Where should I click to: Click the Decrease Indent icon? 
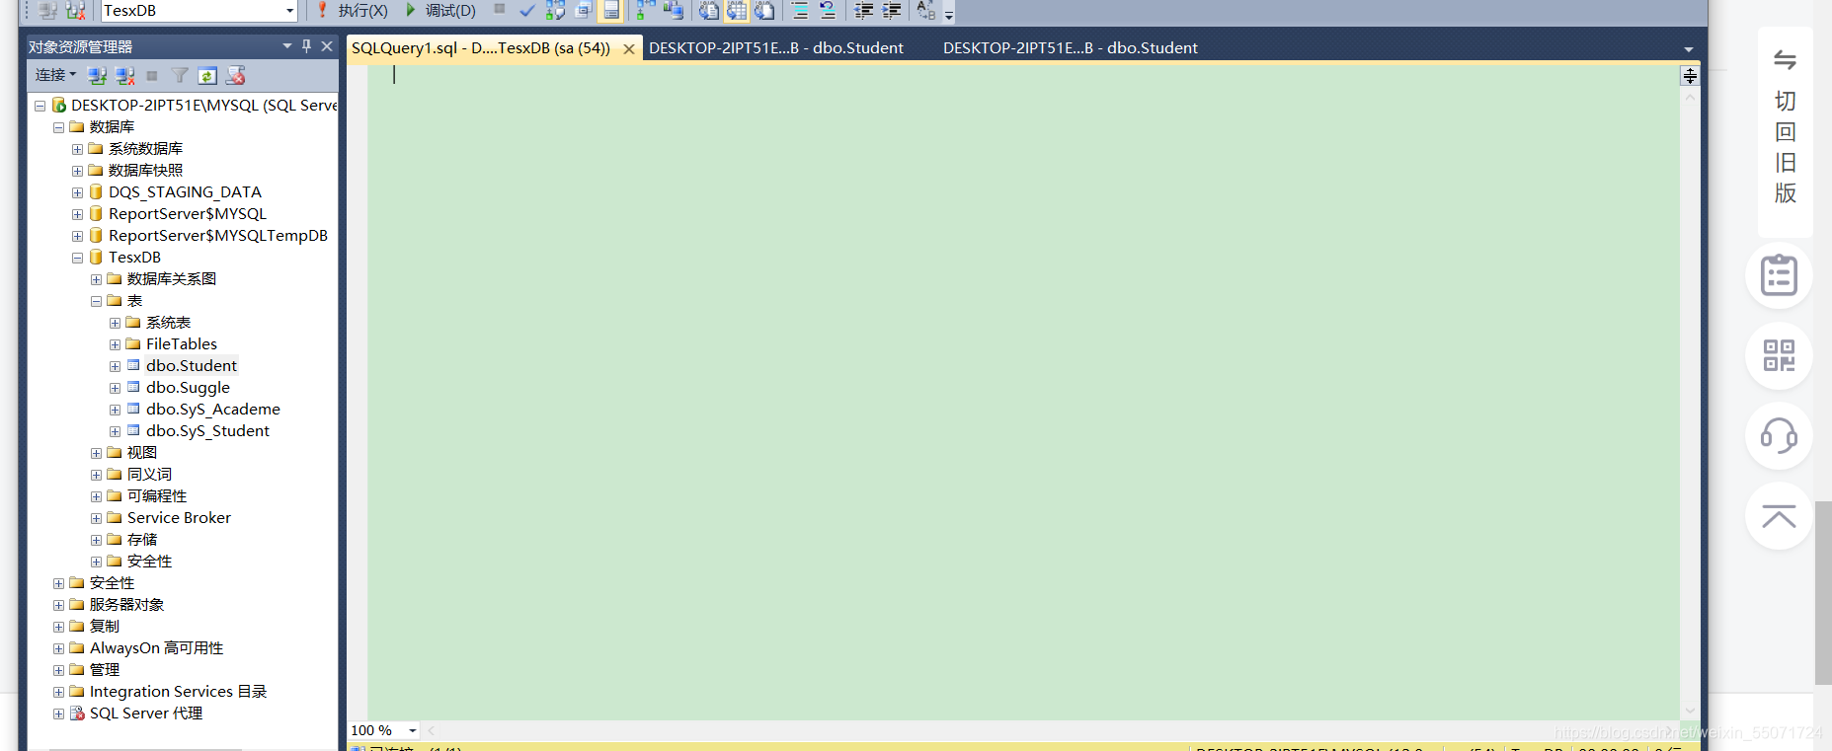[x=863, y=11]
